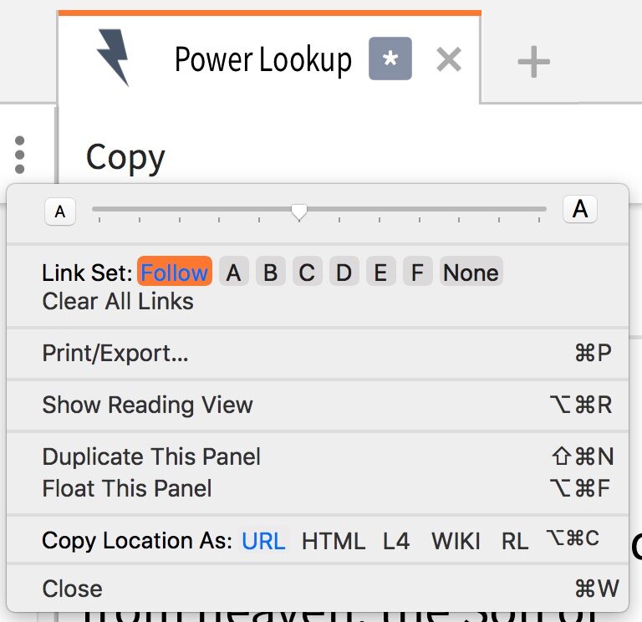Choose Link Set B
Viewport: 642px width, 622px height.
(271, 272)
